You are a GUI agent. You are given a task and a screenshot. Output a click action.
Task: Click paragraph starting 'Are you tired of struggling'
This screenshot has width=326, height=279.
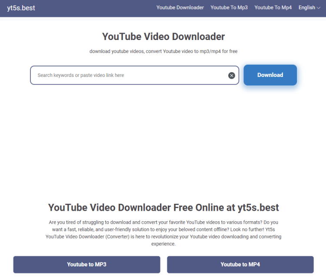(163, 233)
